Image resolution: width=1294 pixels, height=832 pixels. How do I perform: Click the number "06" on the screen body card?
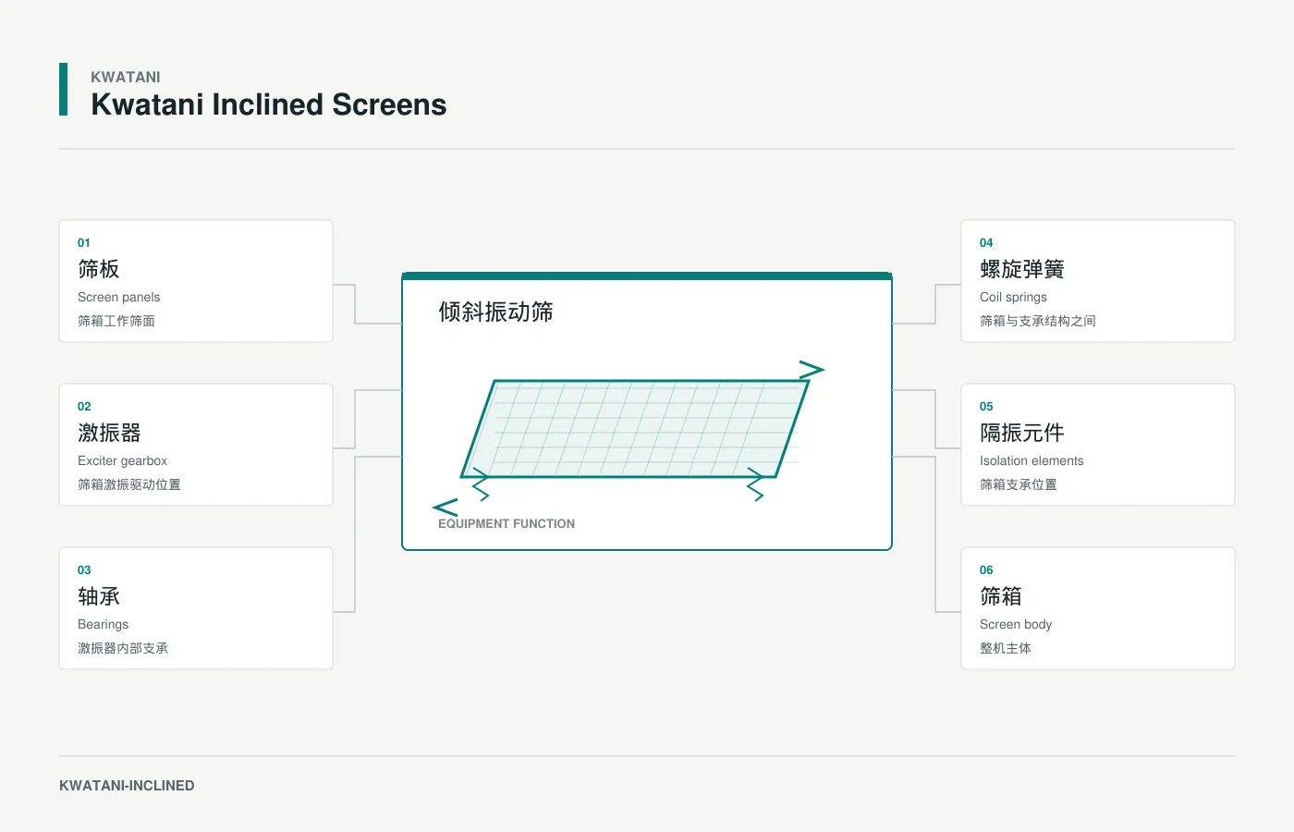[986, 570]
